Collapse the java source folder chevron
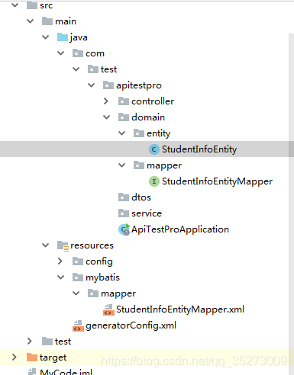 tap(46, 37)
